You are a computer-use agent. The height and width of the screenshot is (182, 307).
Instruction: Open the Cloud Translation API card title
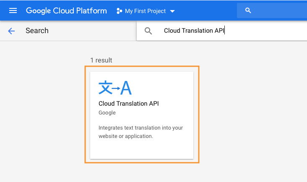coord(129,104)
